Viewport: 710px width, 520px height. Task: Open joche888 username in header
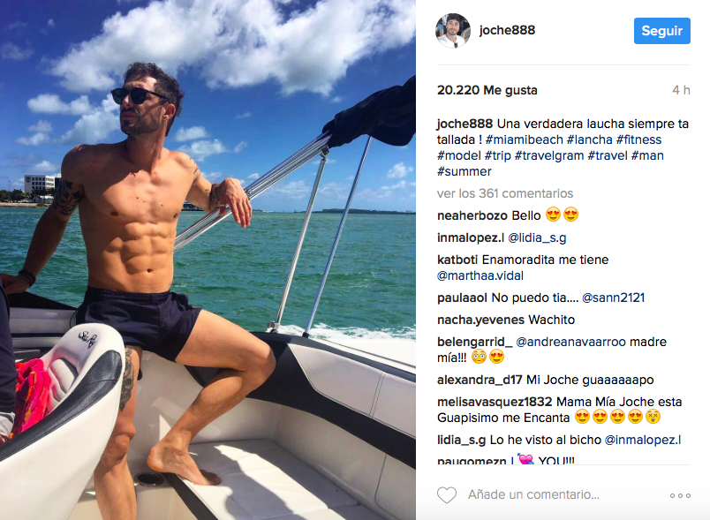[507, 30]
